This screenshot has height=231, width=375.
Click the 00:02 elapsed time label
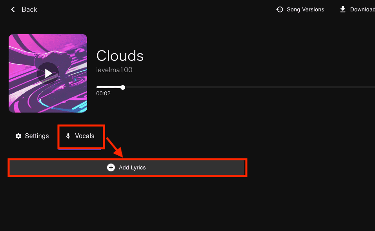pos(103,93)
